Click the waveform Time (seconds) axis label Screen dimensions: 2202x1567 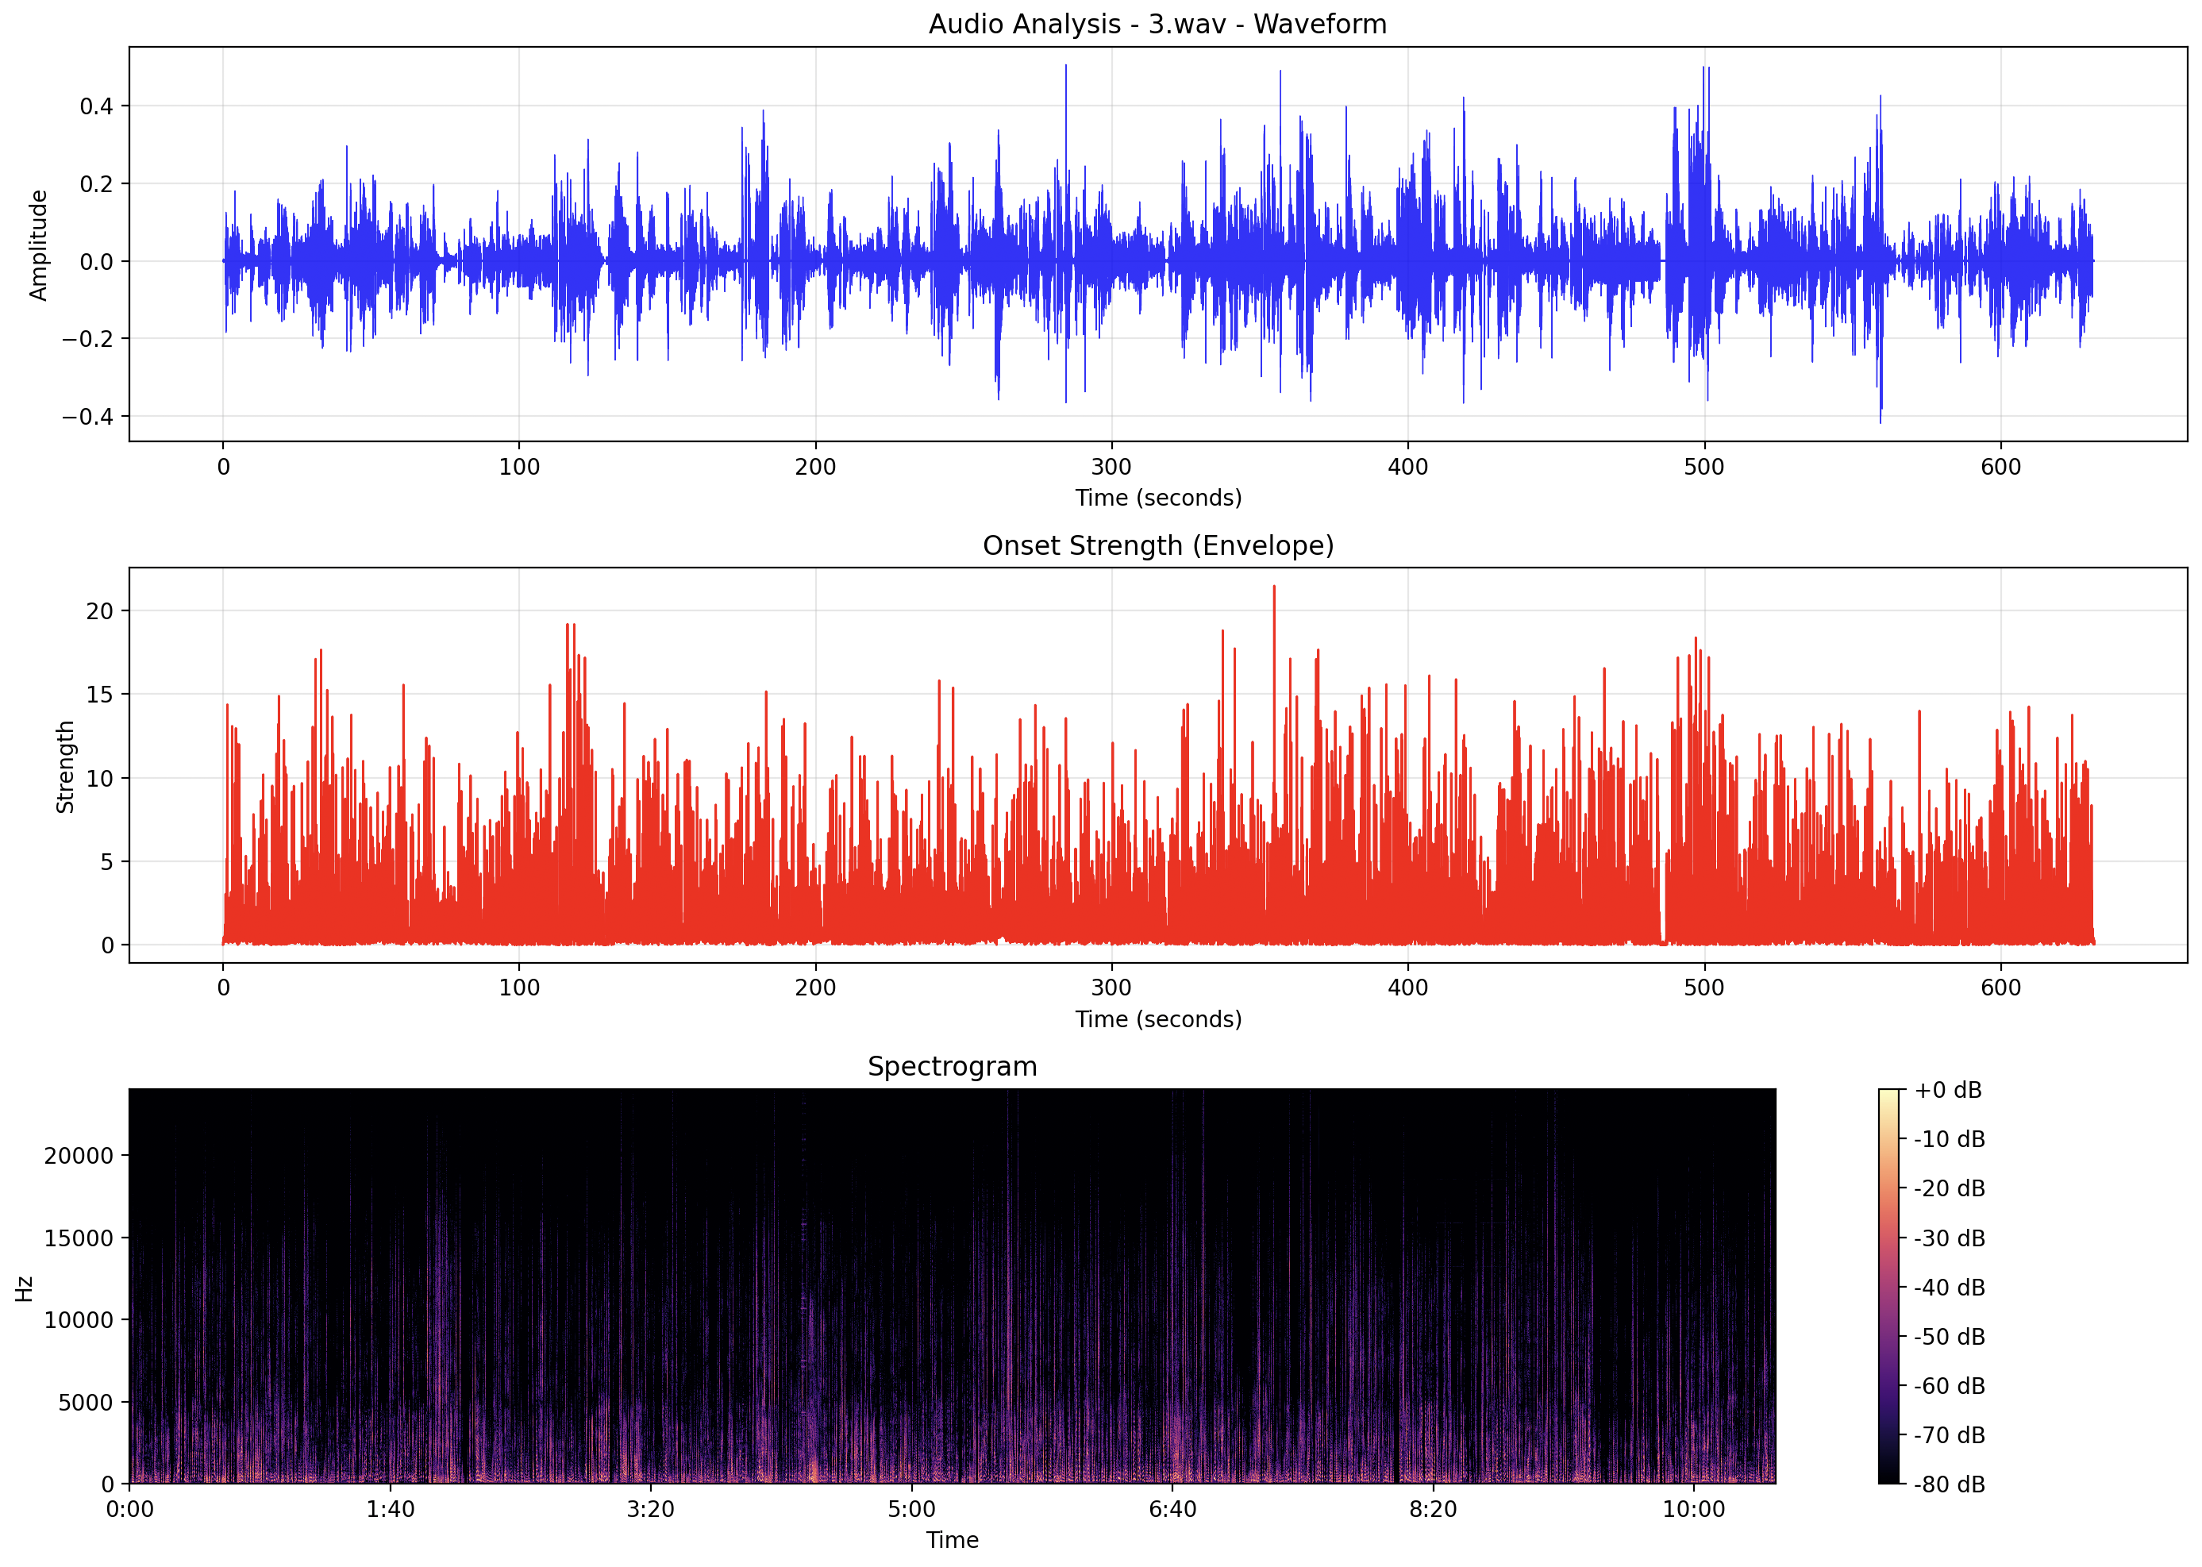(x=1157, y=498)
